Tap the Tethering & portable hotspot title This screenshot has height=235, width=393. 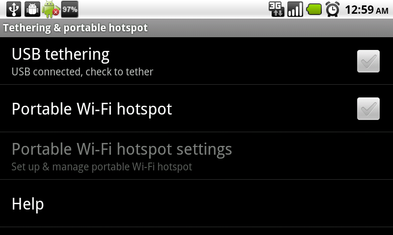click(75, 28)
